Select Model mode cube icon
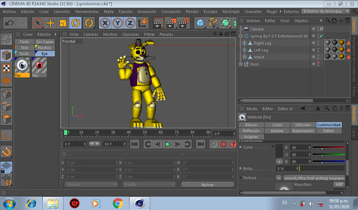The image size is (358, 210). coord(6,55)
